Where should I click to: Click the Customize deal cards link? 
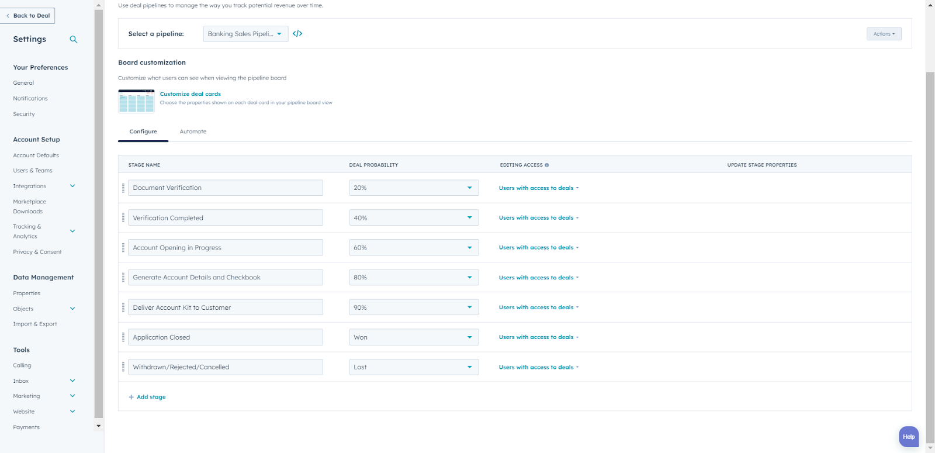click(x=191, y=94)
